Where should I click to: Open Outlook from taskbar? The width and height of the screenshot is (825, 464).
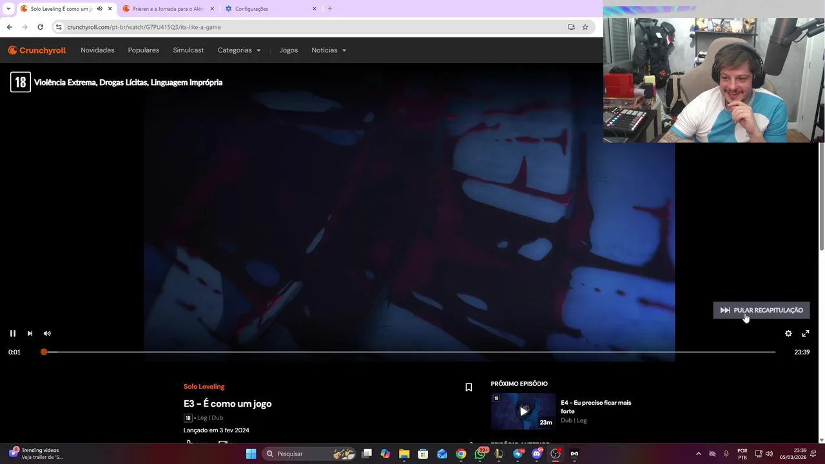click(442, 454)
